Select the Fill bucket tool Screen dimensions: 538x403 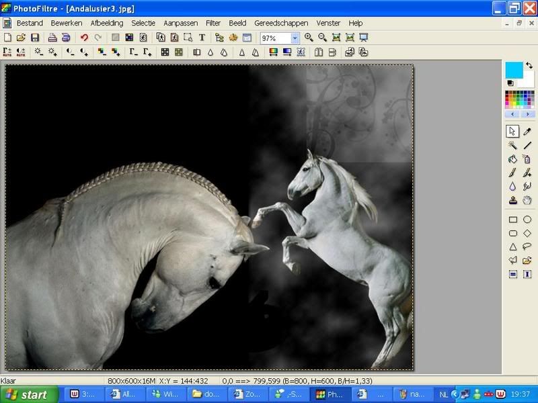coord(512,159)
